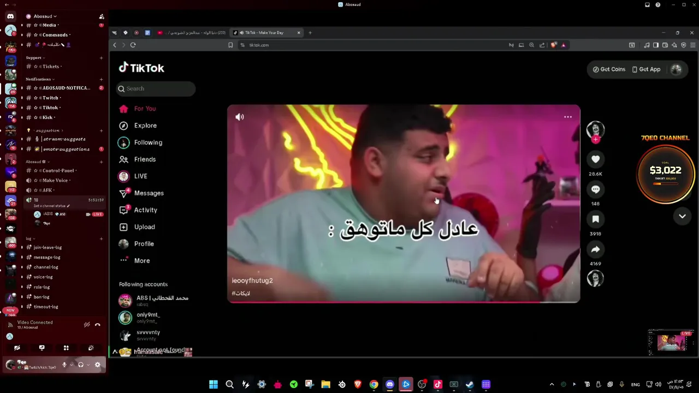Open Brave VPN shield icon
The width and height of the screenshot is (699, 393).
(684, 45)
